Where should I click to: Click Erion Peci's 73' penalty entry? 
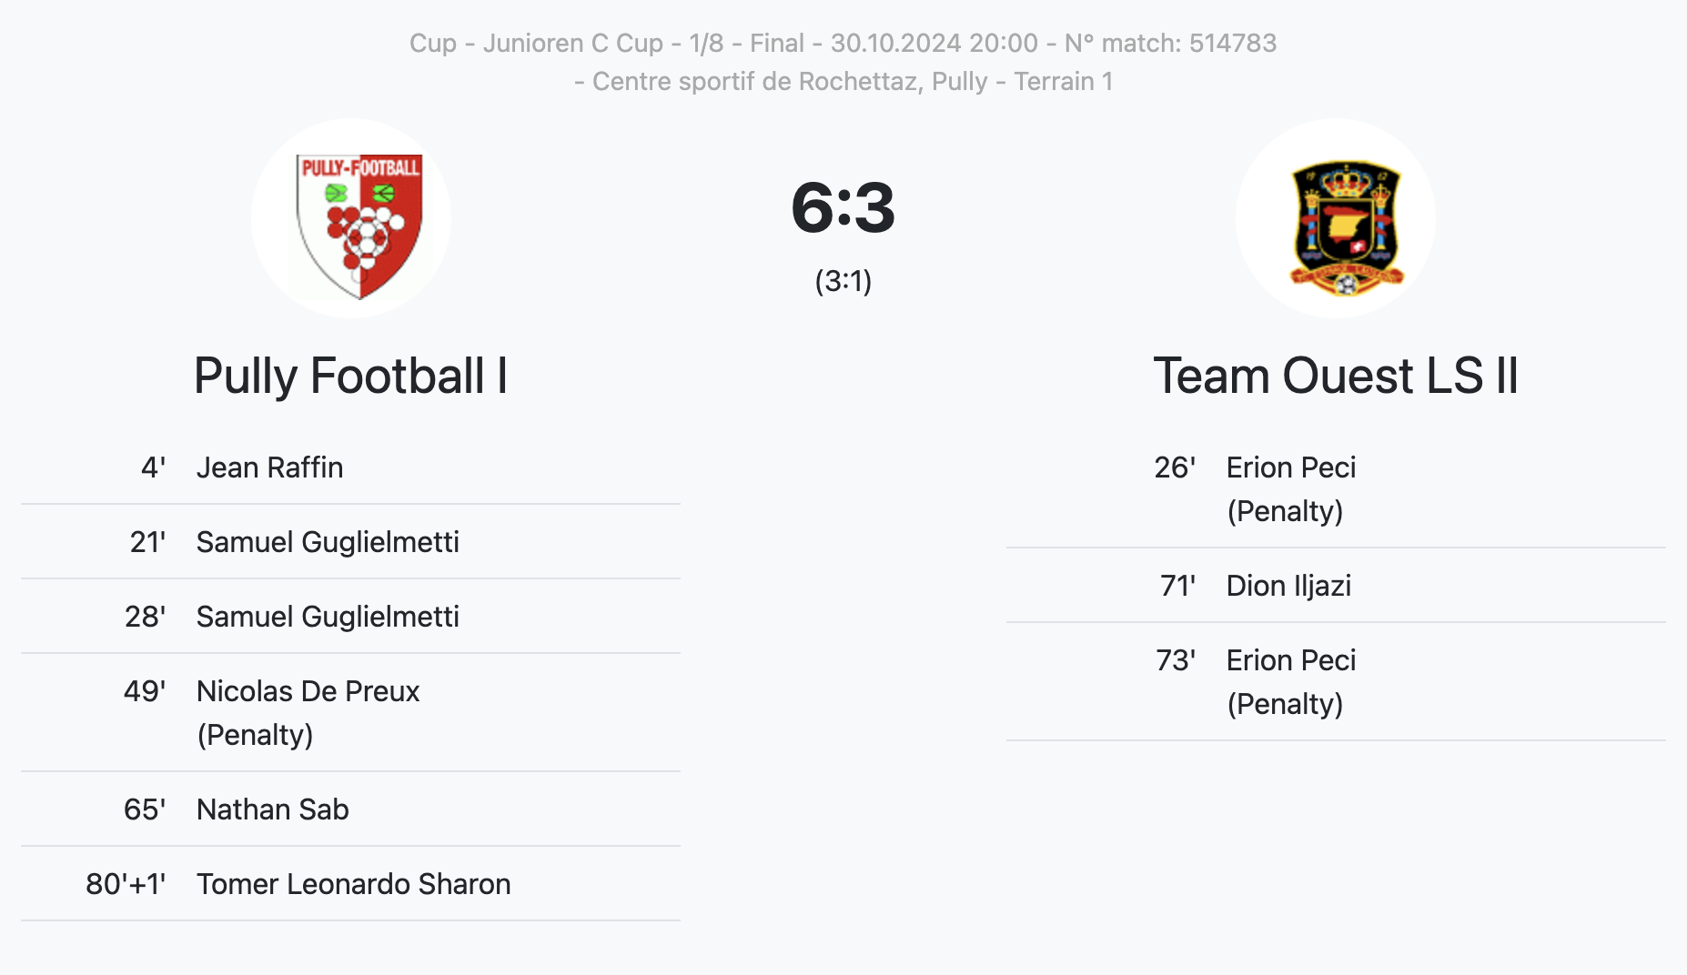(x=1336, y=682)
